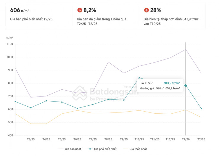Click the teal data point at T6/25
219x156 pixels.
pyautogui.click(x=77, y=108)
